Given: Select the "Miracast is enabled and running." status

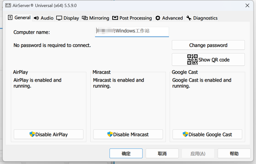Looking at the screenshot, I should [118, 83].
